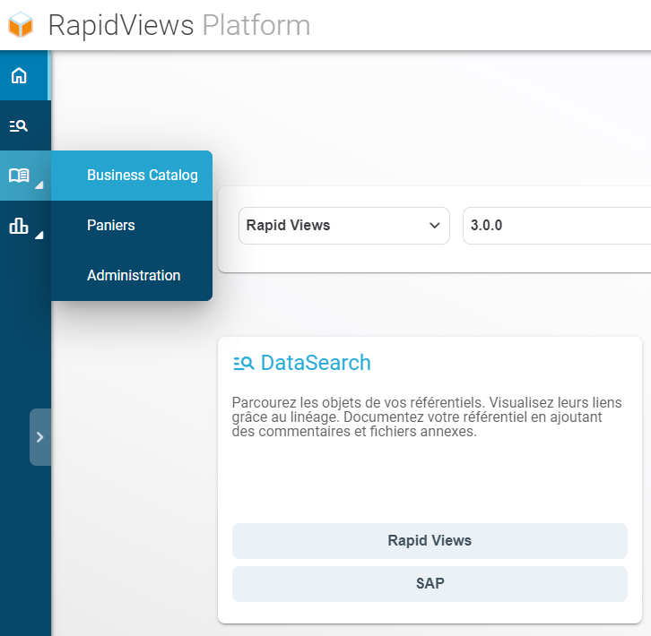The image size is (651, 636).
Task: Click the open book catalog sidebar icon
Action: 19,176
